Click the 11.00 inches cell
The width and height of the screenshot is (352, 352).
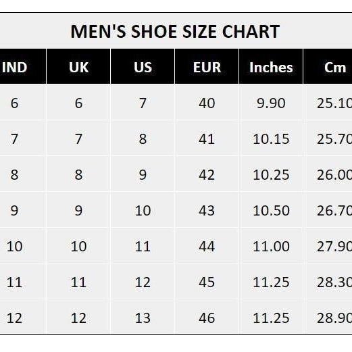[x=271, y=246]
